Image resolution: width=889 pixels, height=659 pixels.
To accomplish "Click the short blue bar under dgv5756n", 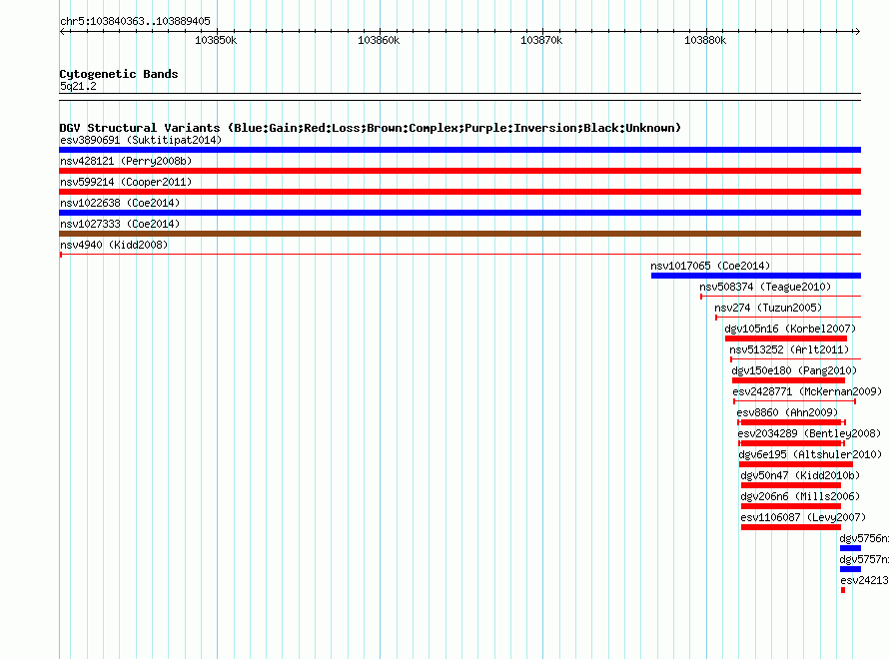I will tap(850, 548).
